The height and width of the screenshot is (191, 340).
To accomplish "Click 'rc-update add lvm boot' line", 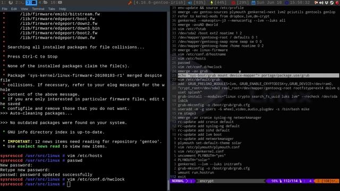I will 200,134.
